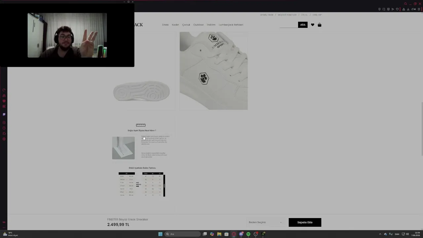
Task: Click the Üye Ol link
Action: coord(304,15)
